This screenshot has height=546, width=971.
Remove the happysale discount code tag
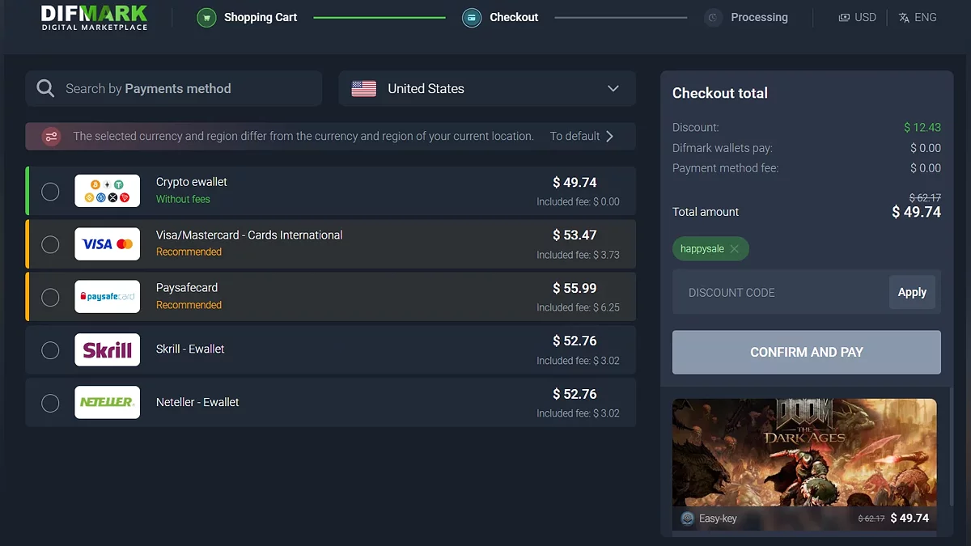734,249
